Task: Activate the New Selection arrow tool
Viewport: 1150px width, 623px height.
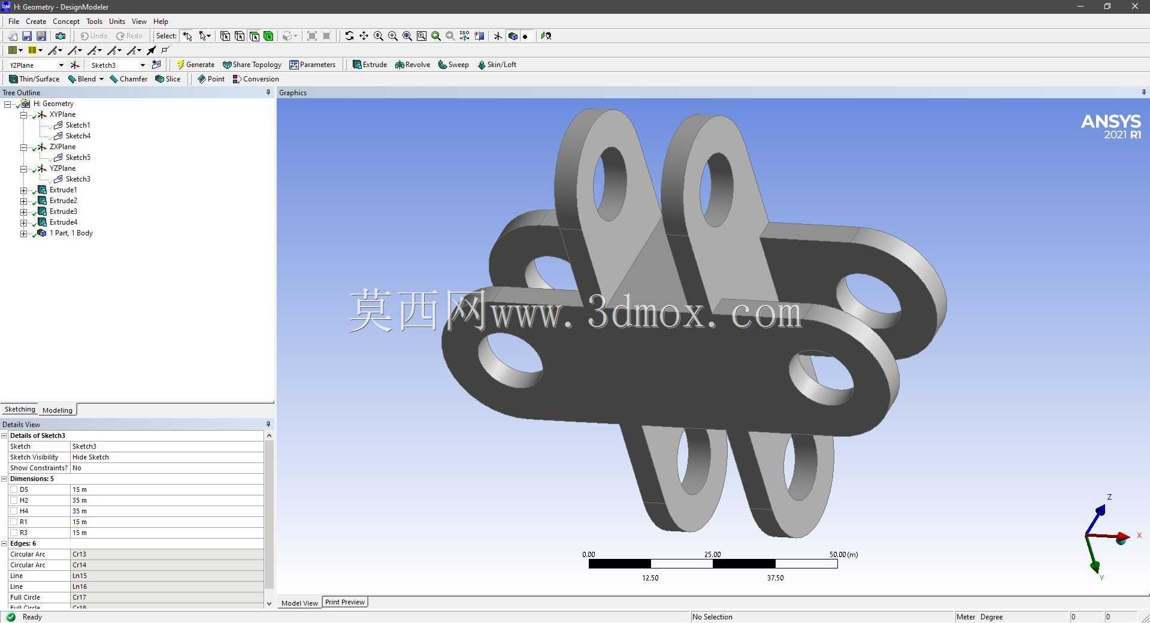Action: click(187, 36)
